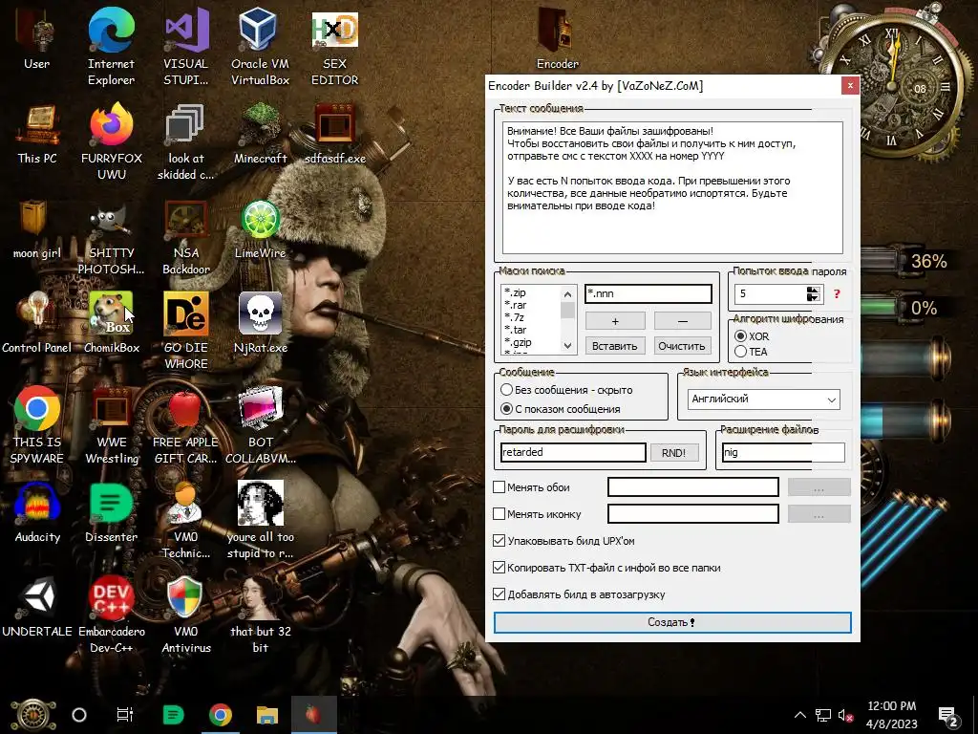Screen dimensions: 978x734
Task: Select the ChomikBox desktop icon
Action: (111, 322)
